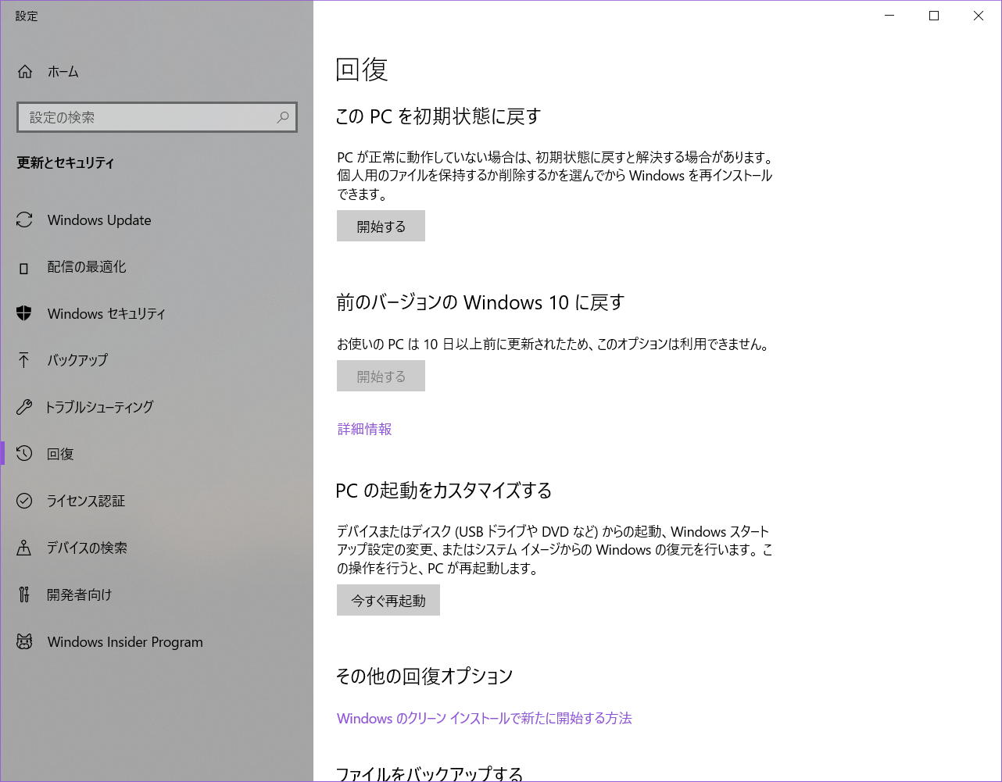Select 回復 in the sidebar
Image resolution: width=1002 pixels, height=782 pixels.
156,454
